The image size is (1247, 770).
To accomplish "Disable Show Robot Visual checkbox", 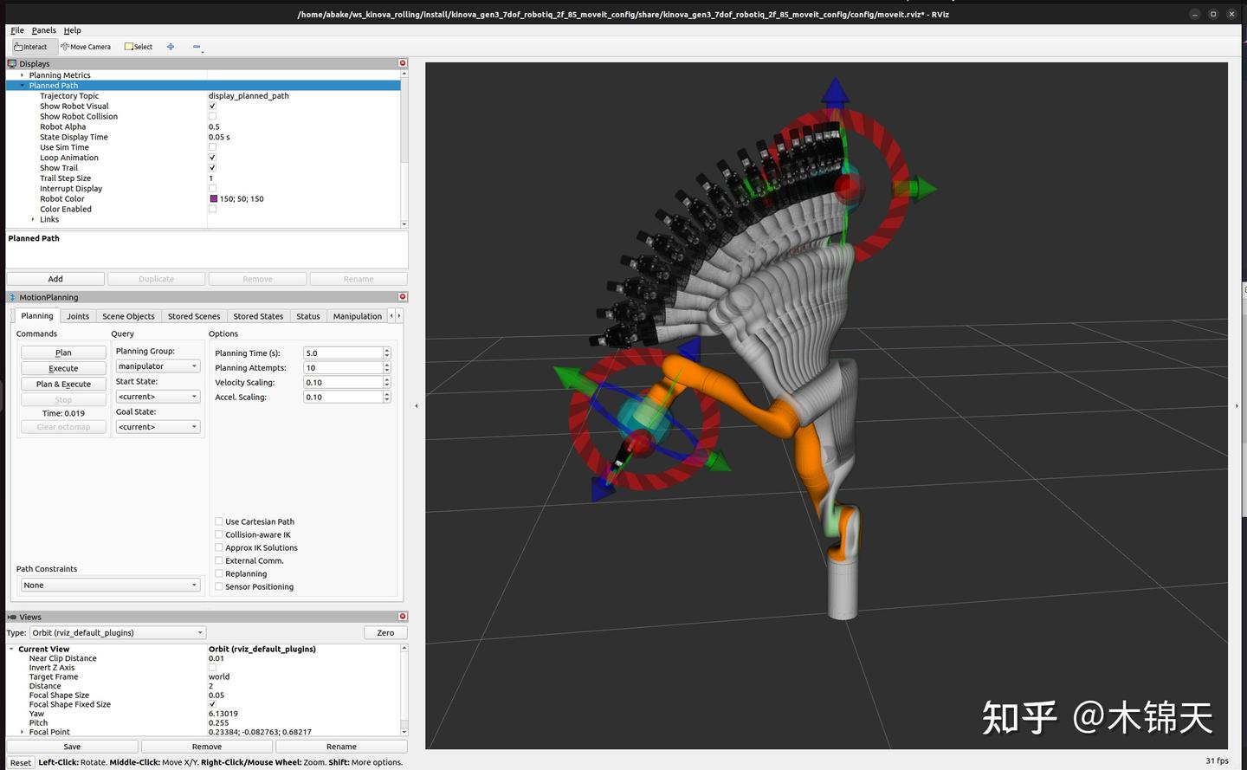I will click(x=212, y=106).
